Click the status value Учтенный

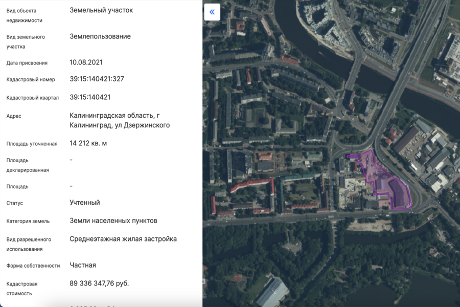click(x=84, y=203)
